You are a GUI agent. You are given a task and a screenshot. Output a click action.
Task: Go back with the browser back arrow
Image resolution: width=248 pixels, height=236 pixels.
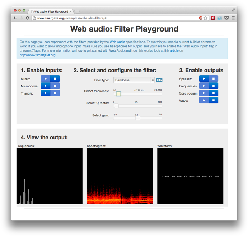[15, 18]
